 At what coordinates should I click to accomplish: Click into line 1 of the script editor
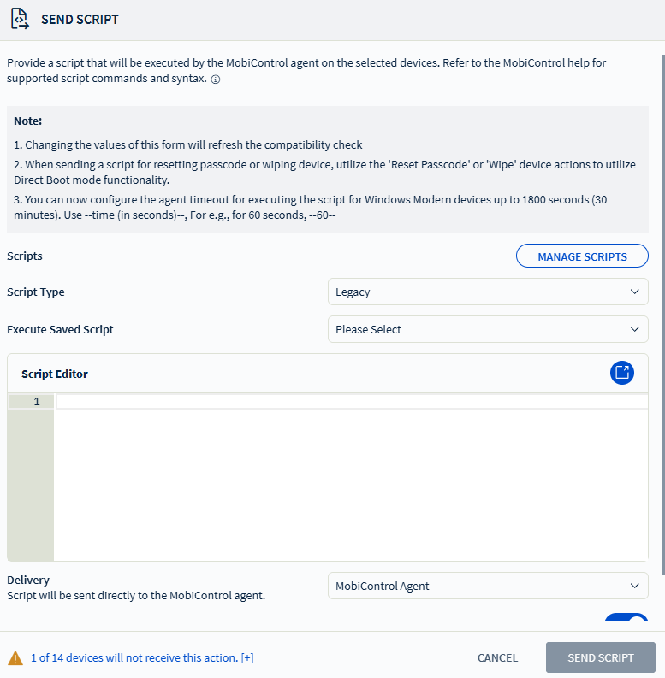[351, 402]
